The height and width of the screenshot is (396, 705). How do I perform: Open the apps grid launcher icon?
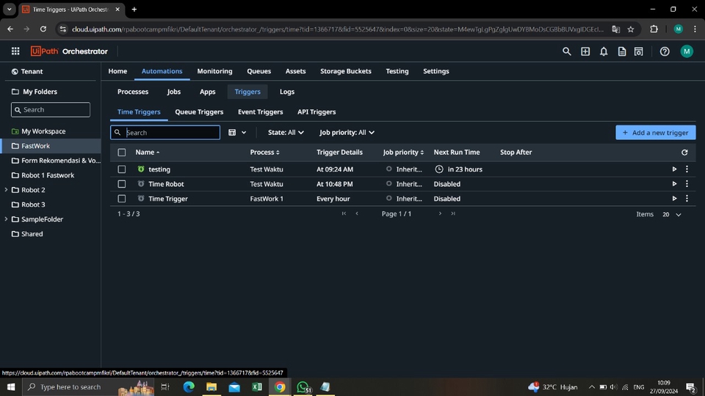click(15, 51)
